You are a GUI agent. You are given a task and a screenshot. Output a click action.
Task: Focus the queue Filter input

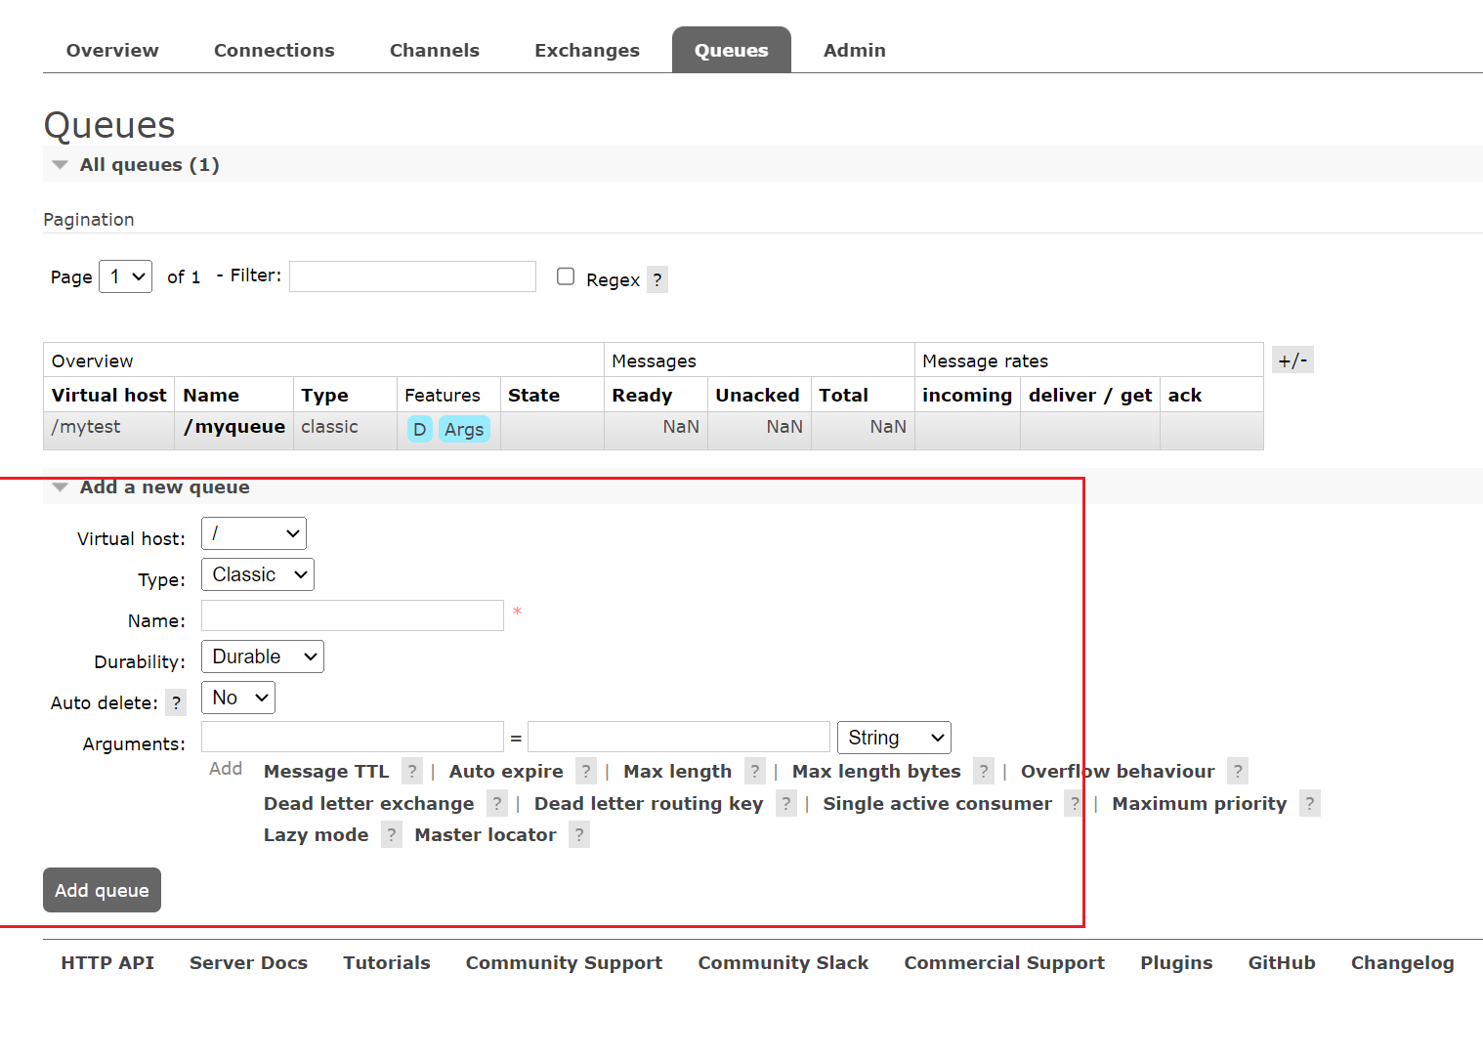pyautogui.click(x=413, y=276)
